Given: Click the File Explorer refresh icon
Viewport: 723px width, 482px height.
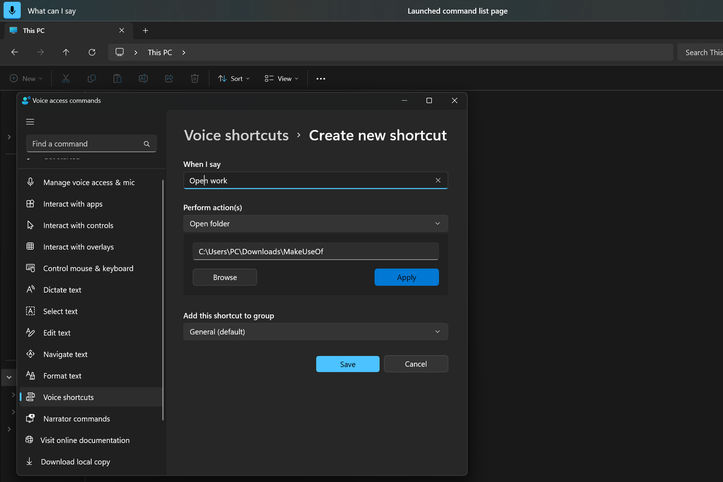Looking at the screenshot, I should [92, 52].
